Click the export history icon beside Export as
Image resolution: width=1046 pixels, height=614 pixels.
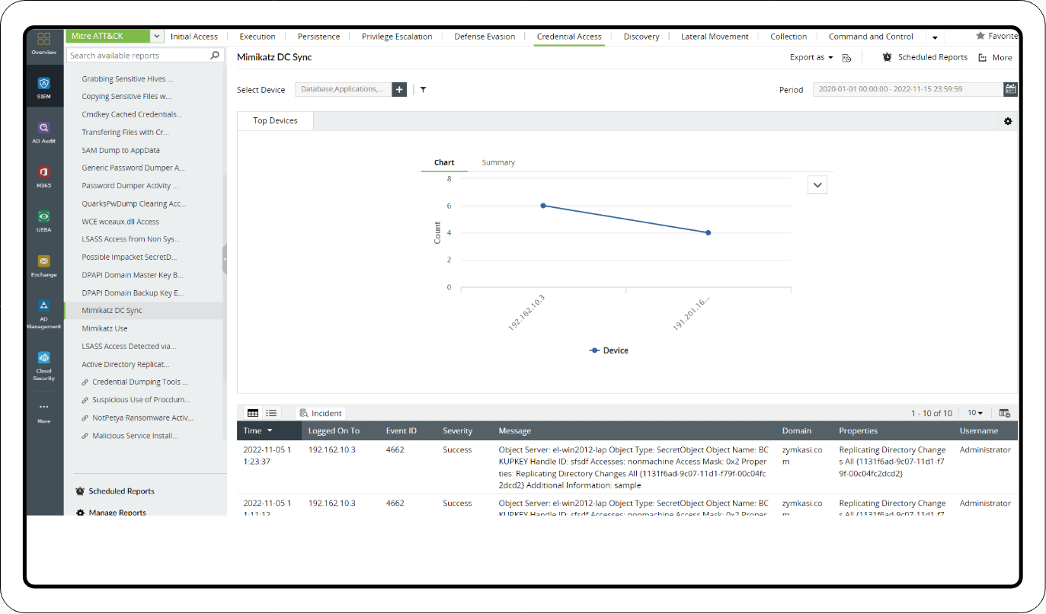(846, 56)
